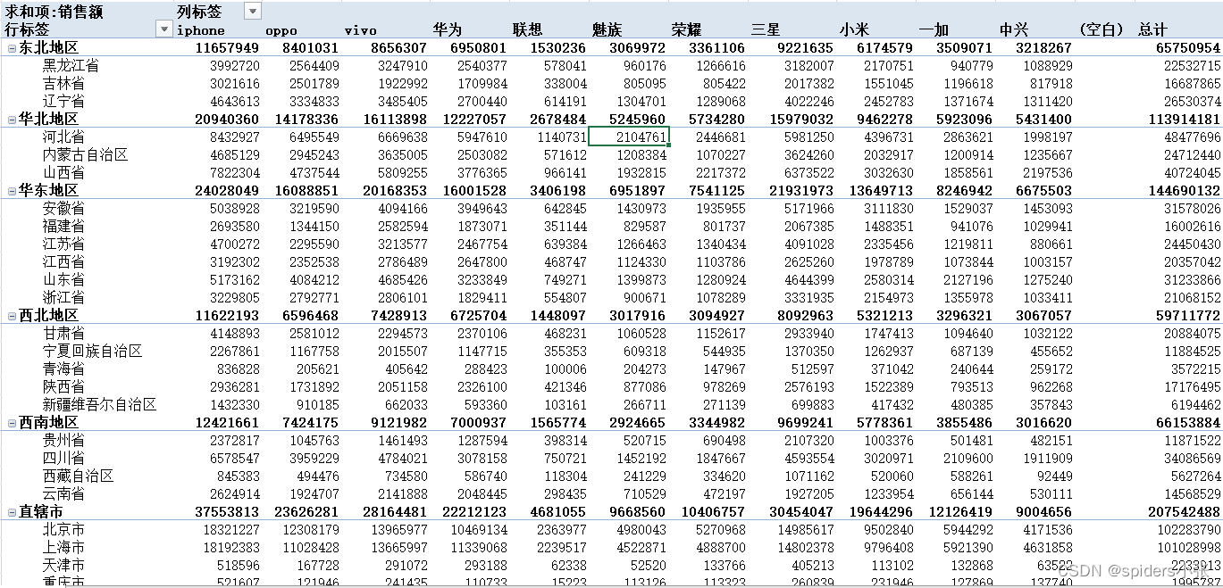Click the 黑龙江省 row label
Screen dimensions: 1223x588
[71, 65]
